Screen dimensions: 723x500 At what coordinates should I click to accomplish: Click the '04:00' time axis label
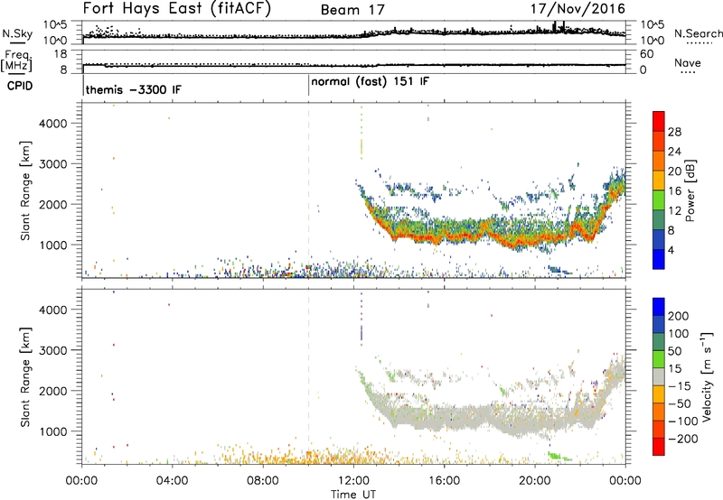[172, 481]
